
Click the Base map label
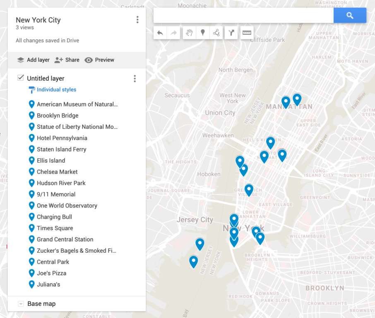[x=41, y=304]
